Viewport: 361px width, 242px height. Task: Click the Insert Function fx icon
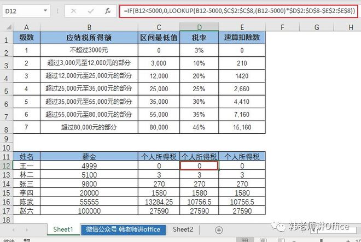tap(108, 10)
